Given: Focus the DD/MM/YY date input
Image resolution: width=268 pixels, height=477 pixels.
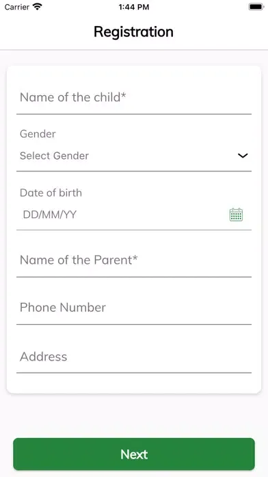Looking at the screenshot, I should coord(122,215).
